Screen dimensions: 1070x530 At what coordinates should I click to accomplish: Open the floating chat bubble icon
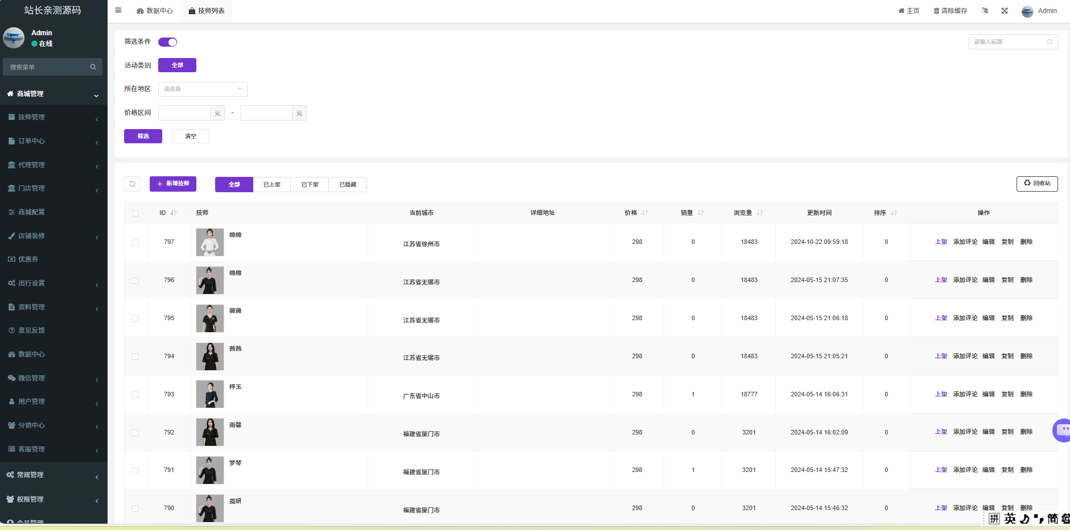coord(1062,430)
